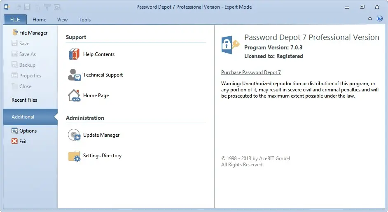The height and width of the screenshot is (212, 388).
Task: Open Settings Directory folder icon
Action: click(x=74, y=156)
